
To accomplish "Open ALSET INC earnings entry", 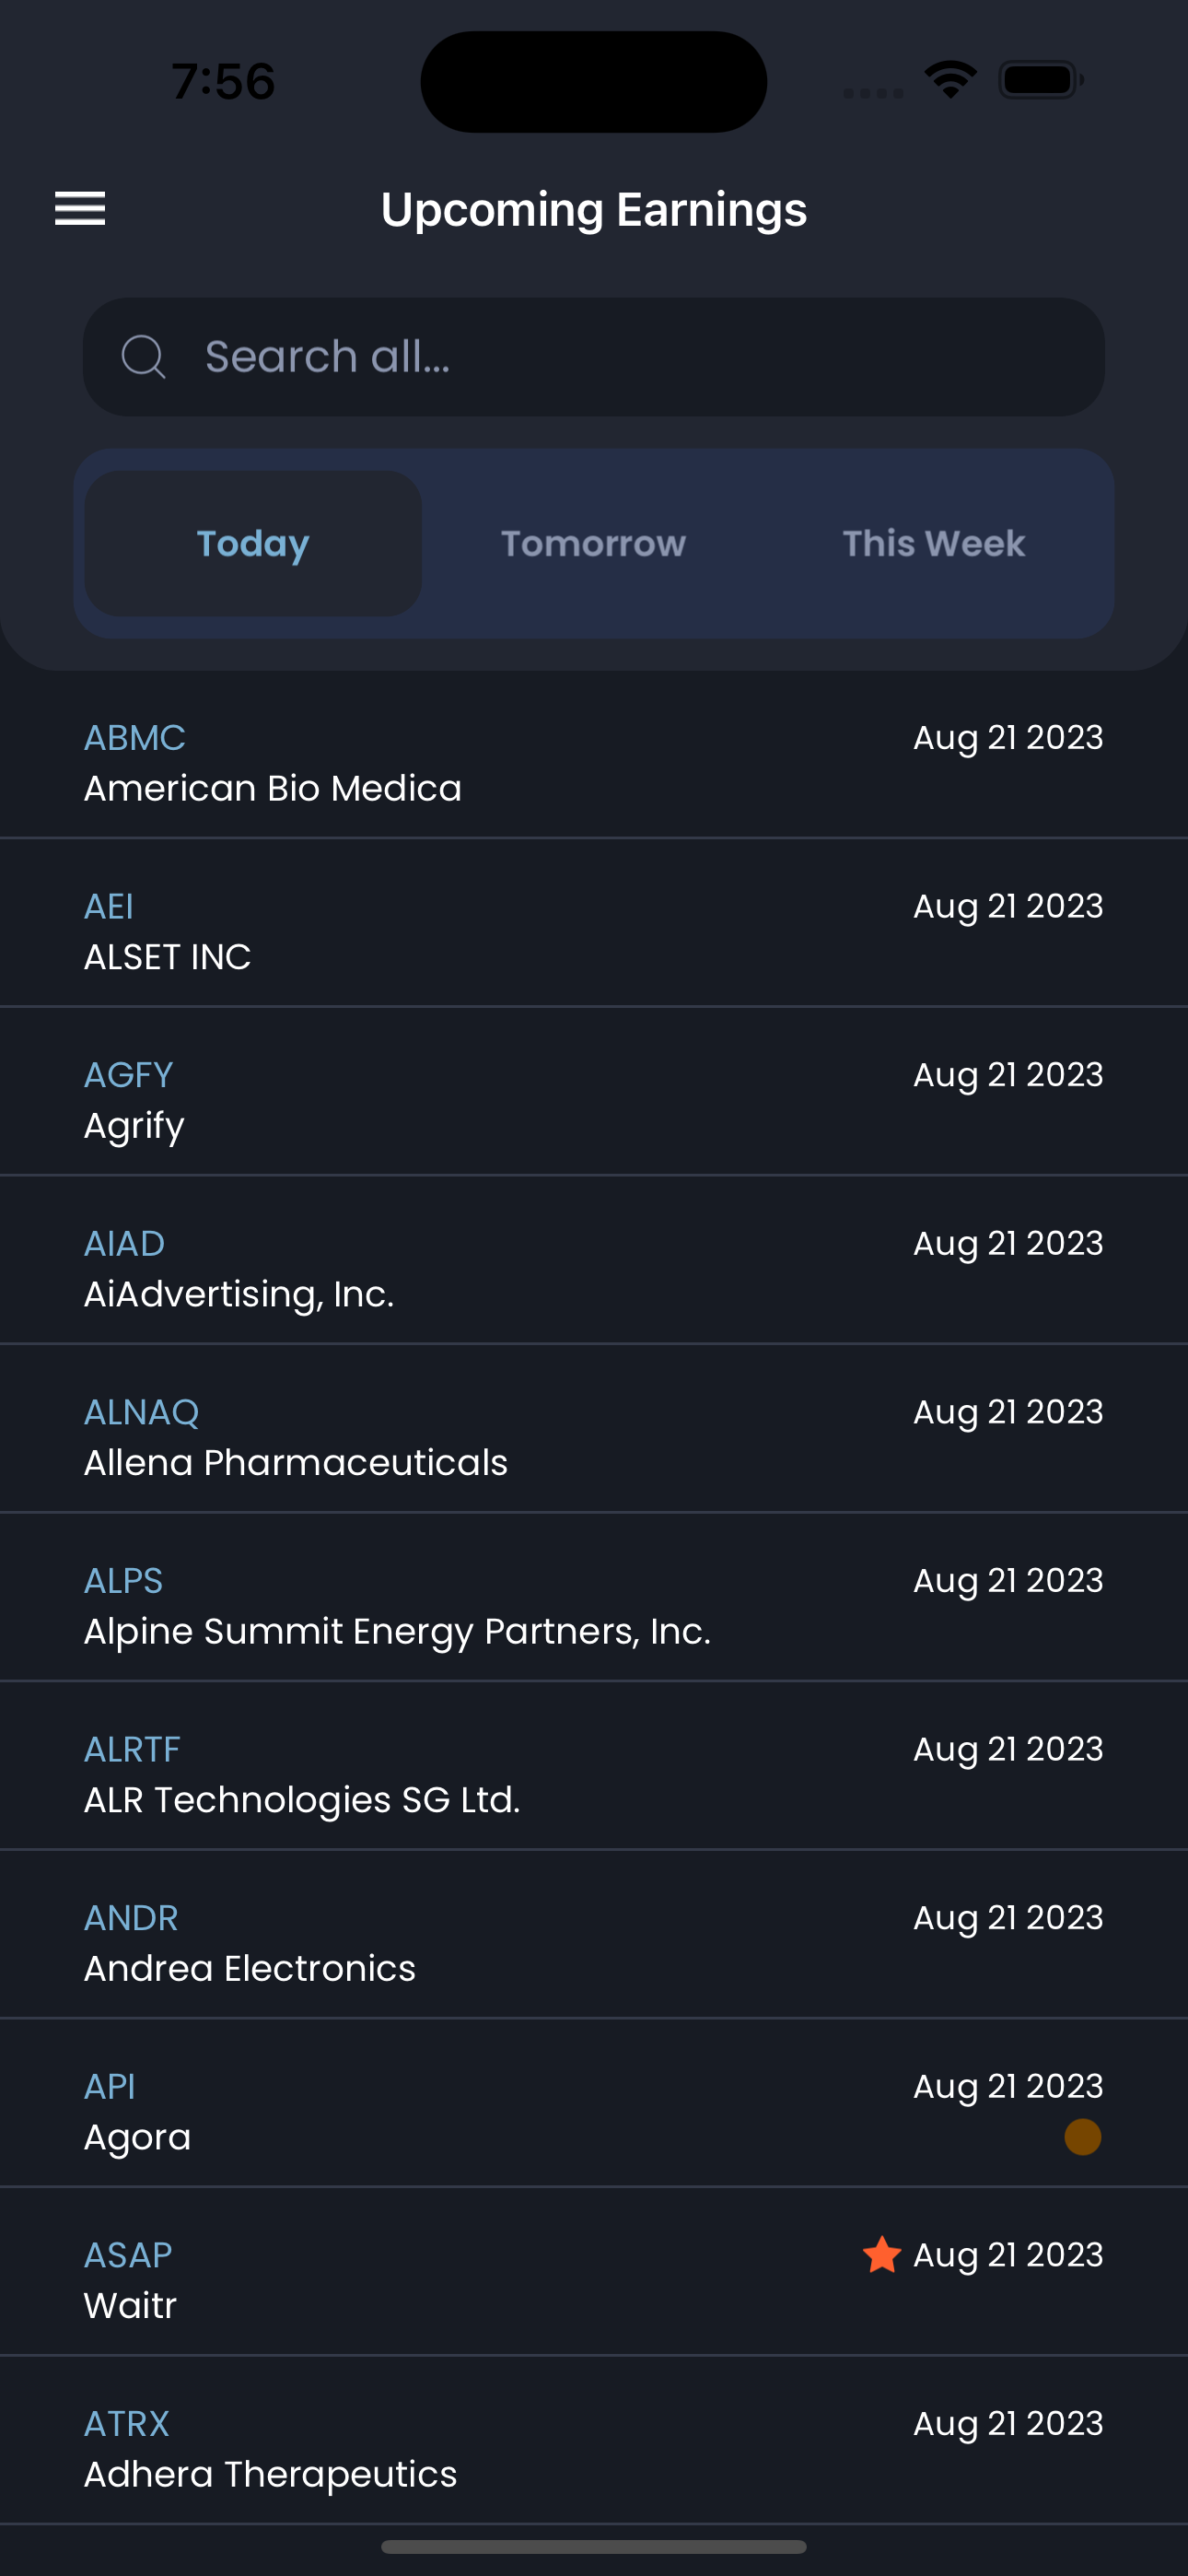I will pyautogui.click(x=594, y=923).
